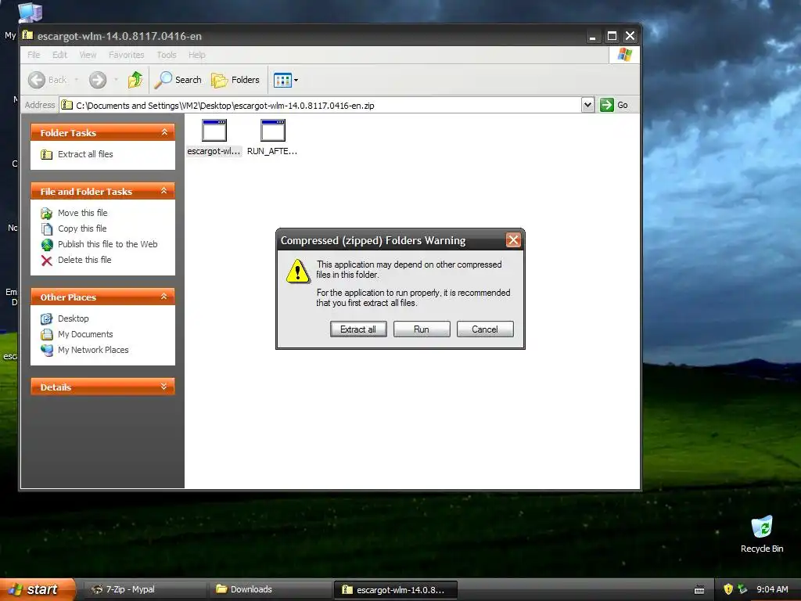
Task: Open the Forward history dropdown arrow
Action: (x=116, y=80)
